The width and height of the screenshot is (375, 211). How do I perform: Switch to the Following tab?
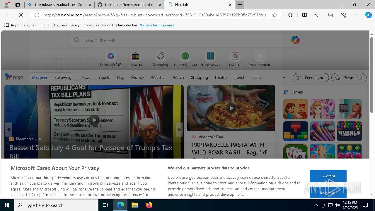click(63, 77)
